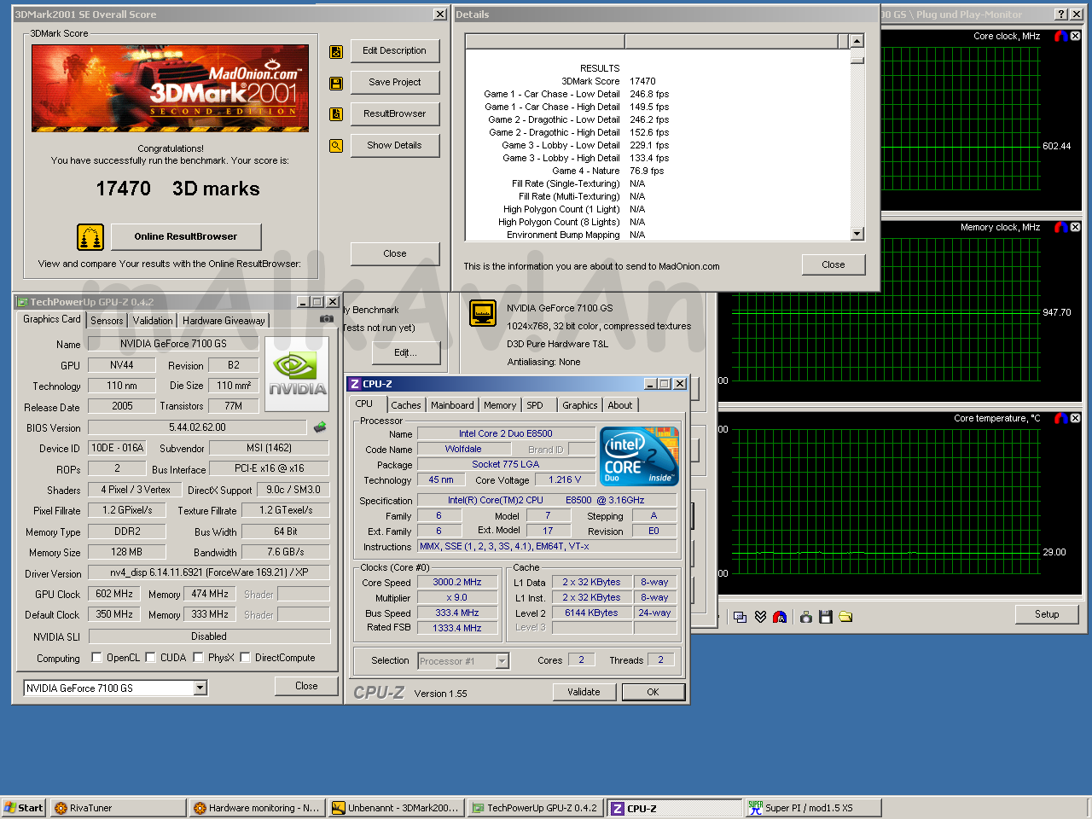This screenshot has width=1092, height=819.
Task: Enable the CUDA checkbox in GPU-Z
Action: coord(150,658)
